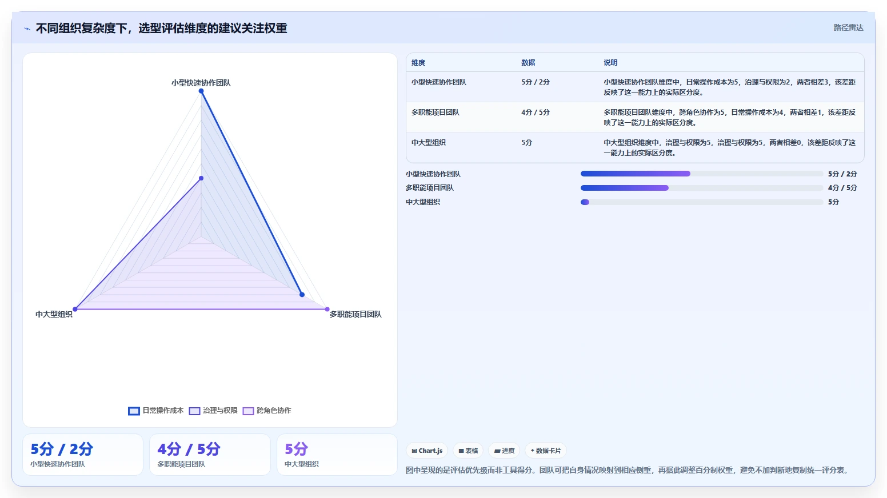Click the footer note starting 图中呈现的是评估优先级
887x498 pixels.
(x=628, y=470)
